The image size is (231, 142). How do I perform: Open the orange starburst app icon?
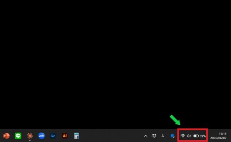[30, 136]
